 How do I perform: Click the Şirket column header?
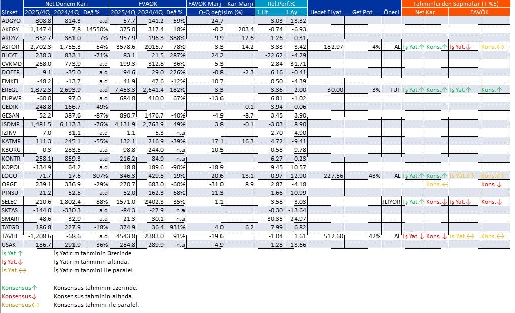pos(11,12)
